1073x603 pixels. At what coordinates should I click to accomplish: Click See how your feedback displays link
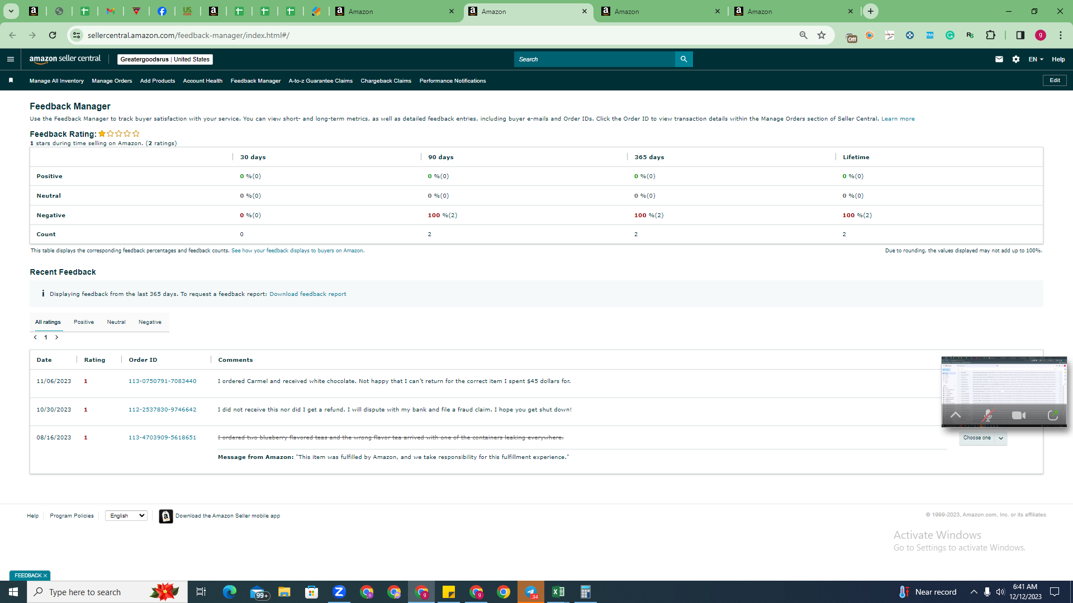297,251
